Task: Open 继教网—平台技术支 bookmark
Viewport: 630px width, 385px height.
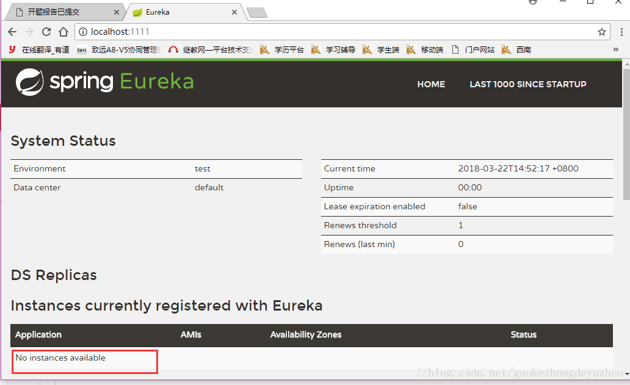Action: coord(210,49)
